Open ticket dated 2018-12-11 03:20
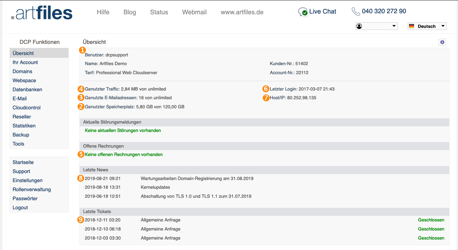The image size is (458, 250). [x=103, y=220]
